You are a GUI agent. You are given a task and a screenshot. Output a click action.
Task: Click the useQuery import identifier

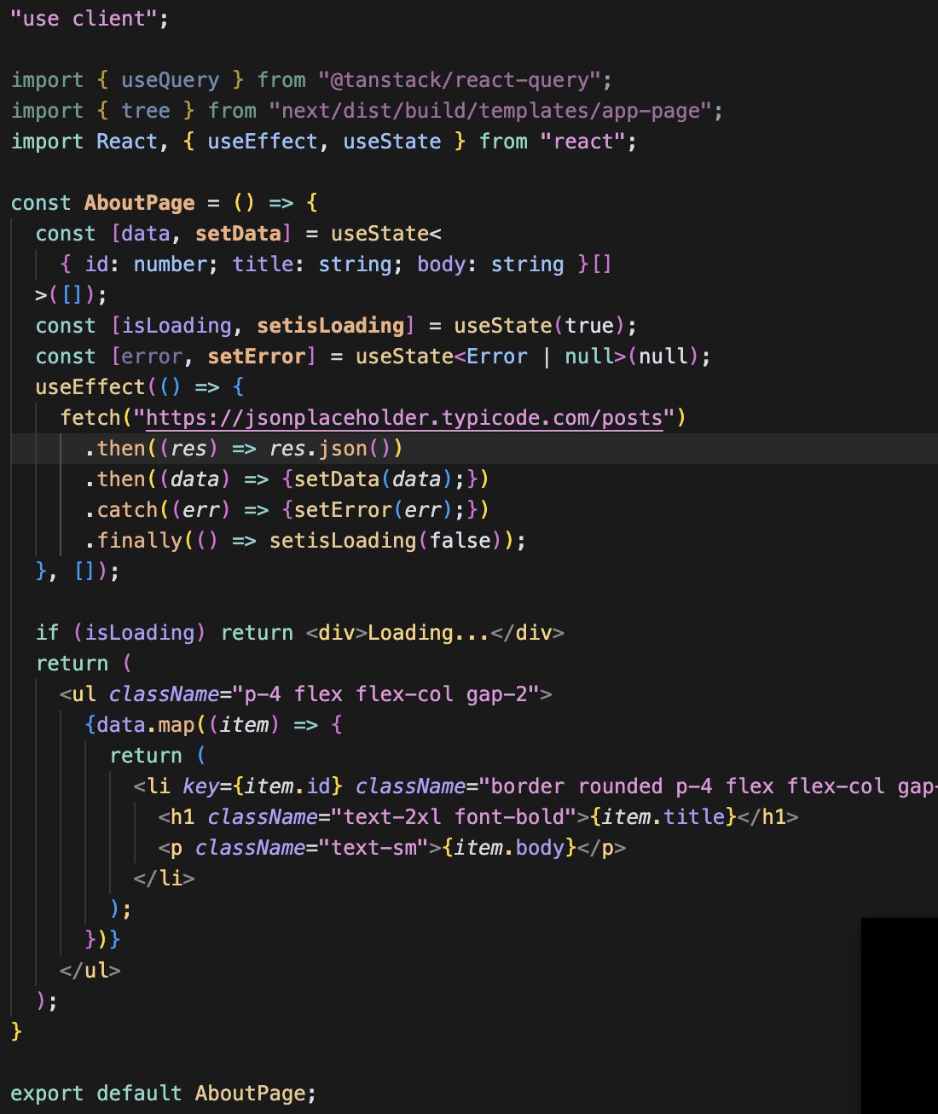(170, 79)
